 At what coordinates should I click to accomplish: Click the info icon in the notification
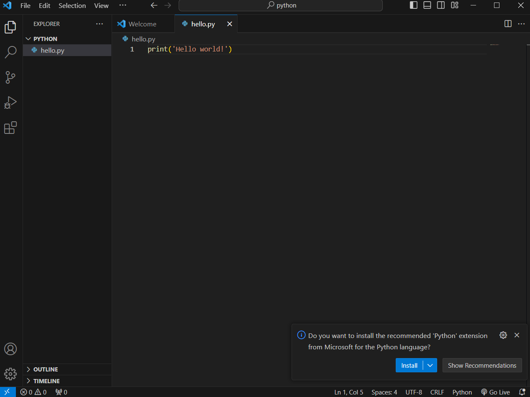[x=301, y=335]
